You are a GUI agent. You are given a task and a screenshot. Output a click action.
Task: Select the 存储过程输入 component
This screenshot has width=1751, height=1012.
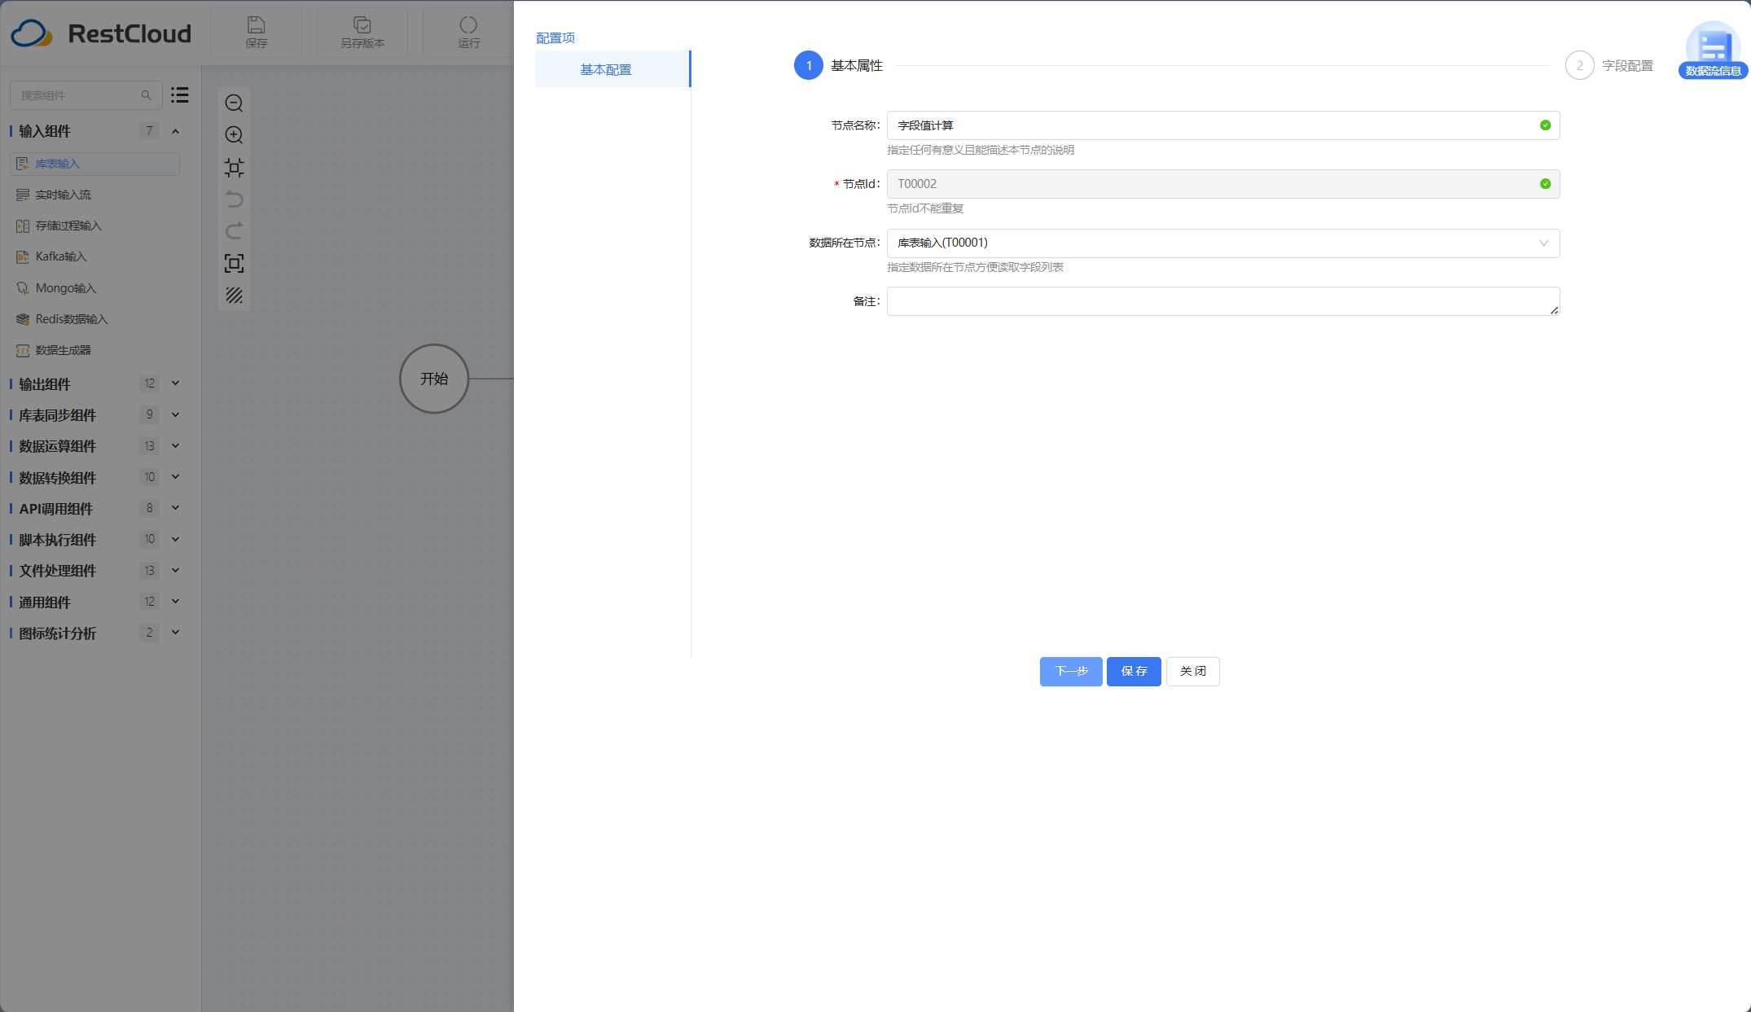pyautogui.click(x=94, y=226)
